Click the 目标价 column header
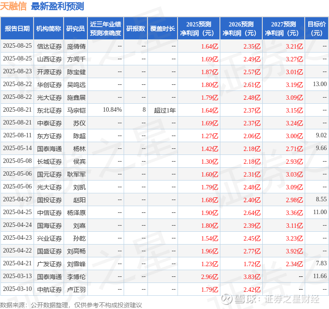The image size is (329, 309). [x=316, y=28]
